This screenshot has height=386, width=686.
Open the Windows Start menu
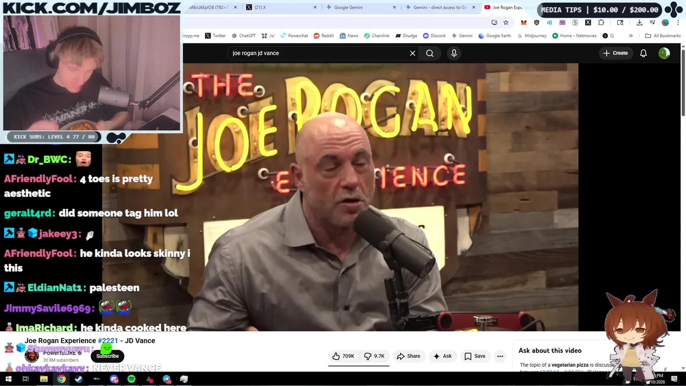click(8, 379)
